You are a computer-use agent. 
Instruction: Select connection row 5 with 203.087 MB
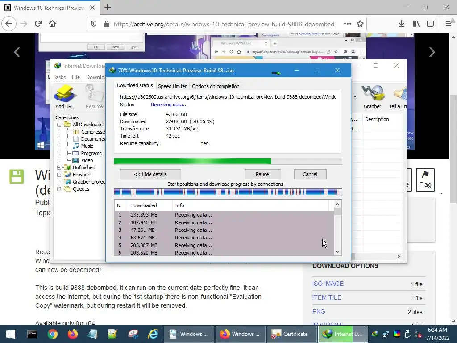pos(224,245)
